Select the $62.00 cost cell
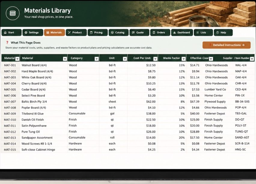Screen dimensions: 256x184 tap(142, 102)
